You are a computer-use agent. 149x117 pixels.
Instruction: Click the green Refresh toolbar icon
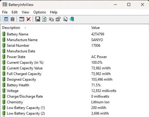click(x=44, y=19)
